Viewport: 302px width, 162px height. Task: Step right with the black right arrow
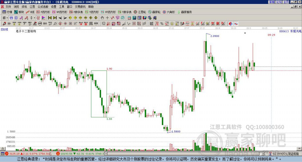click(x=65, y=18)
